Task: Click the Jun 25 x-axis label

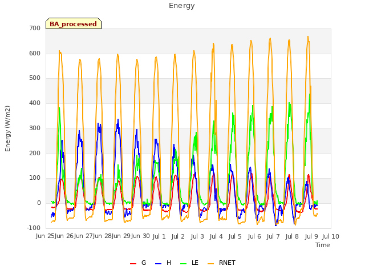Action: (x=45, y=236)
